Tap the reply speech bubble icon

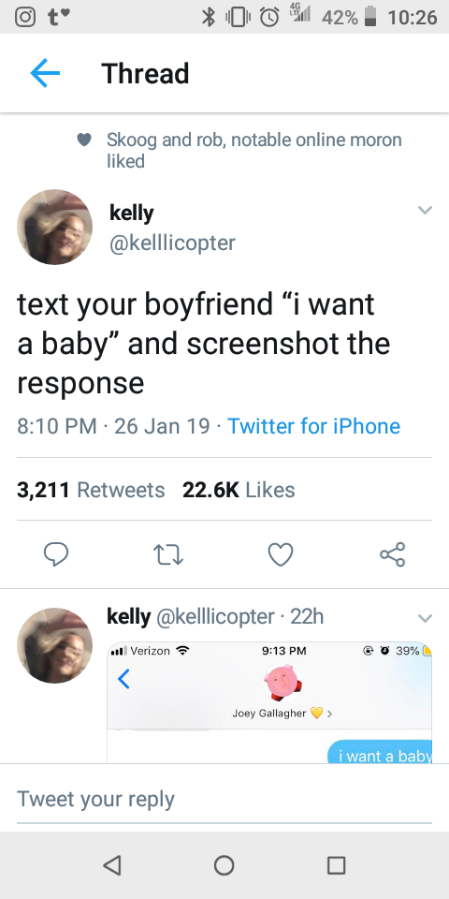(56, 554)
